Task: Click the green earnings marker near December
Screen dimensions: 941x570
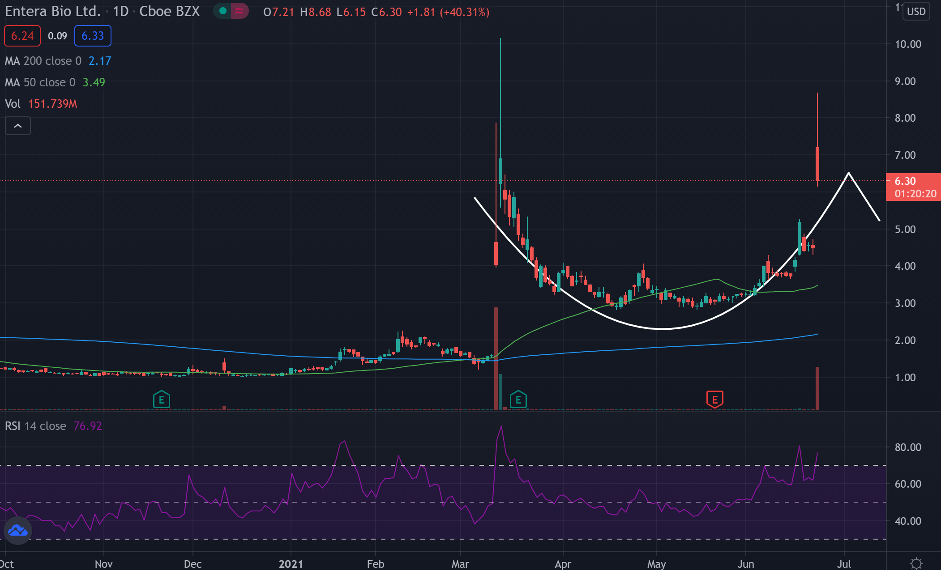Action: click(x=162, y=400)
